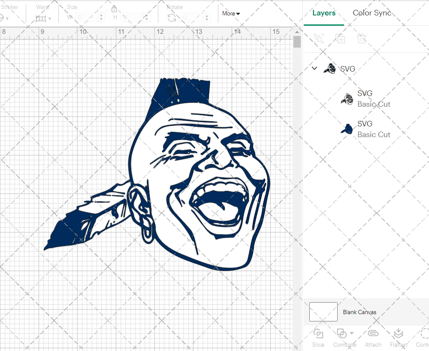The height and width of the screenshot is (351, 429).
Task: Click the Attach paperclip icon
Action: [x=373, y=334]
